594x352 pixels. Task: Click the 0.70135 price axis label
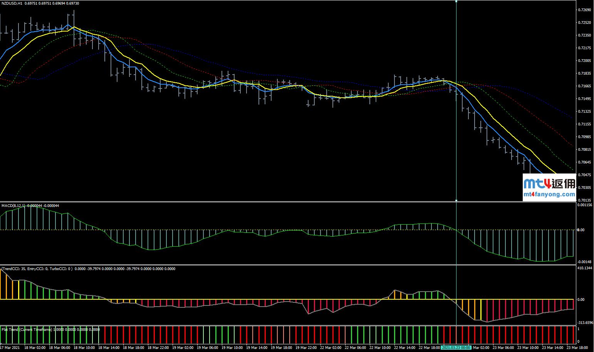pos(584,200)
